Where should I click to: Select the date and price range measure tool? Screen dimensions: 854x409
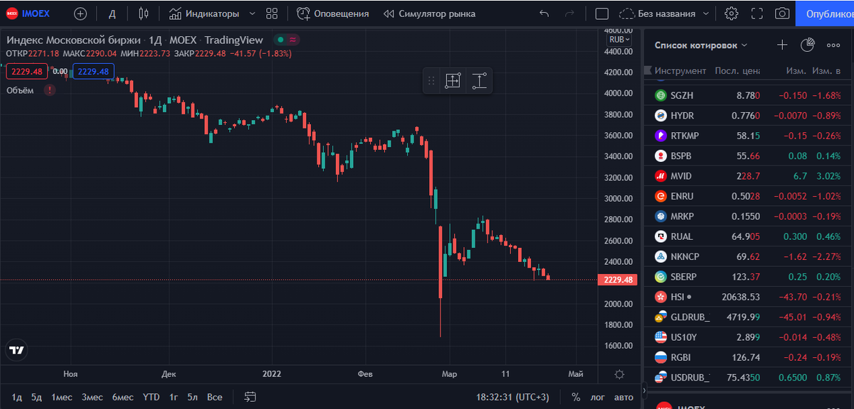pyautogui.click(x=453, y=81)
